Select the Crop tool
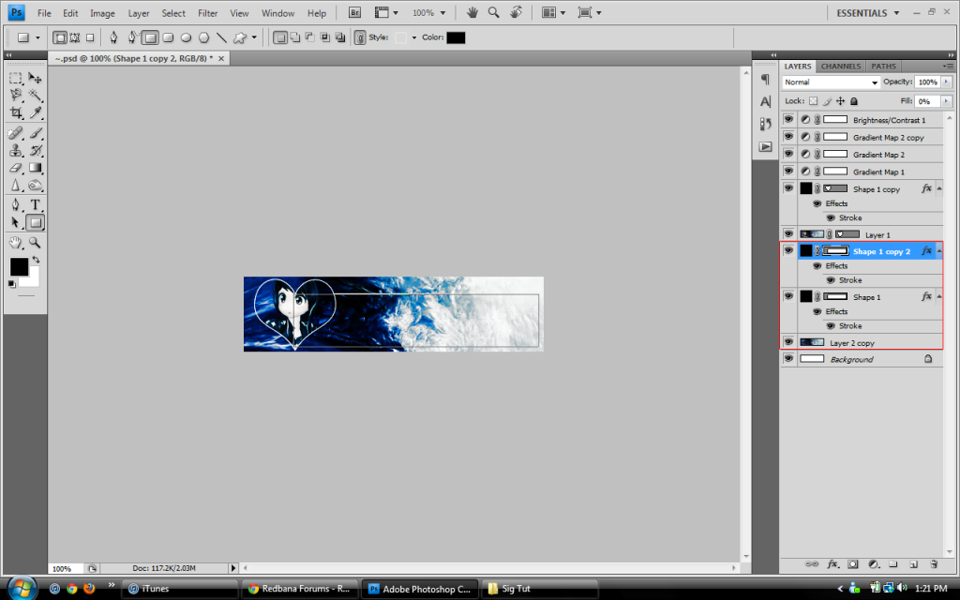The height and width of the screenshot is (600, 960). tap(16, 112)
